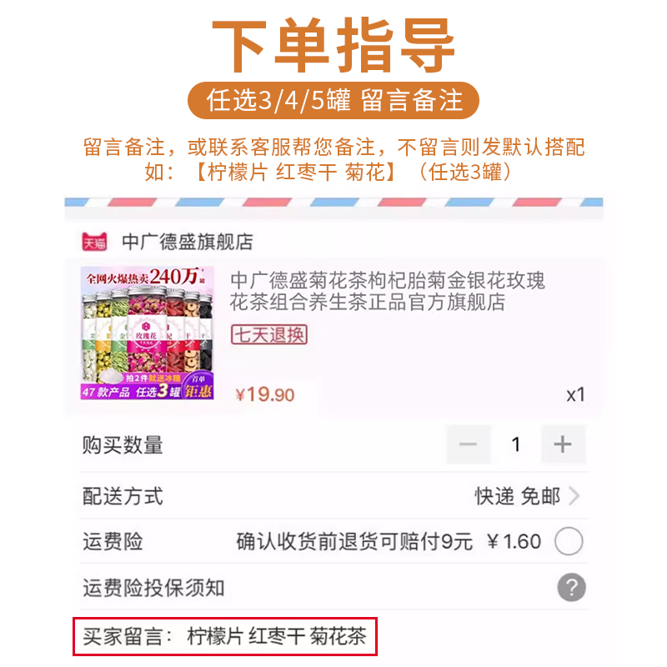The height and width of the screenshot is (667, 667).
Task: Enable the 运费险 shipping insurance radio button
Action: tap(569, 541)
